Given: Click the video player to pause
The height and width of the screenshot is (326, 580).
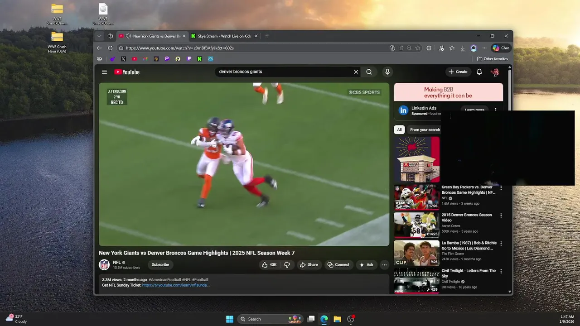Looking at the screenshot, I should pyautogui.click(x=244, y=164).
